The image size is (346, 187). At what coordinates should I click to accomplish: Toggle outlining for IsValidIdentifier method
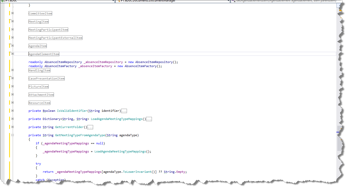[12, 111]
